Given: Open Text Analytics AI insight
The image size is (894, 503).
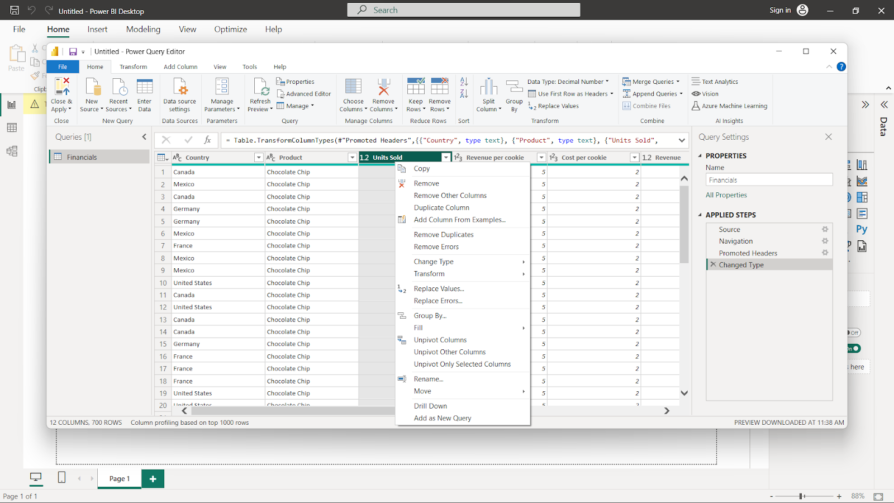Looking at the screenshot, I should [x=715, y=82].
